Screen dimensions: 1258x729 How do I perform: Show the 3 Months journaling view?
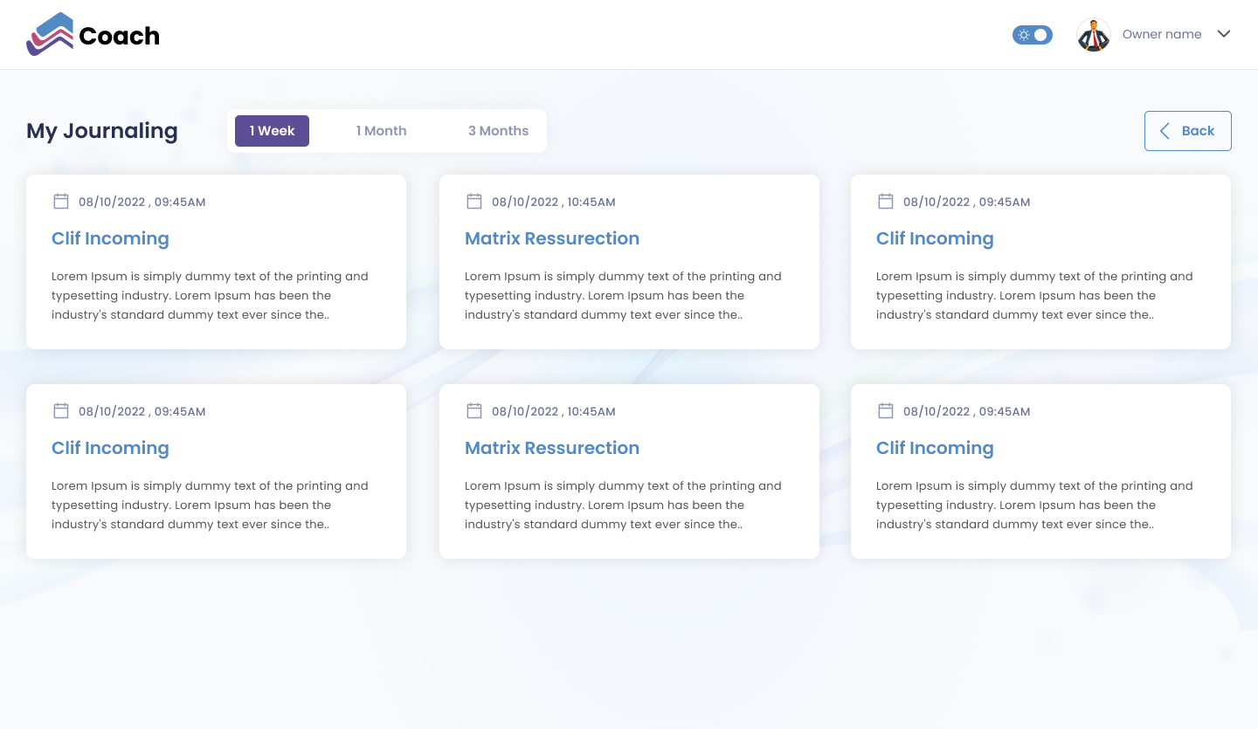click(498, 131)
